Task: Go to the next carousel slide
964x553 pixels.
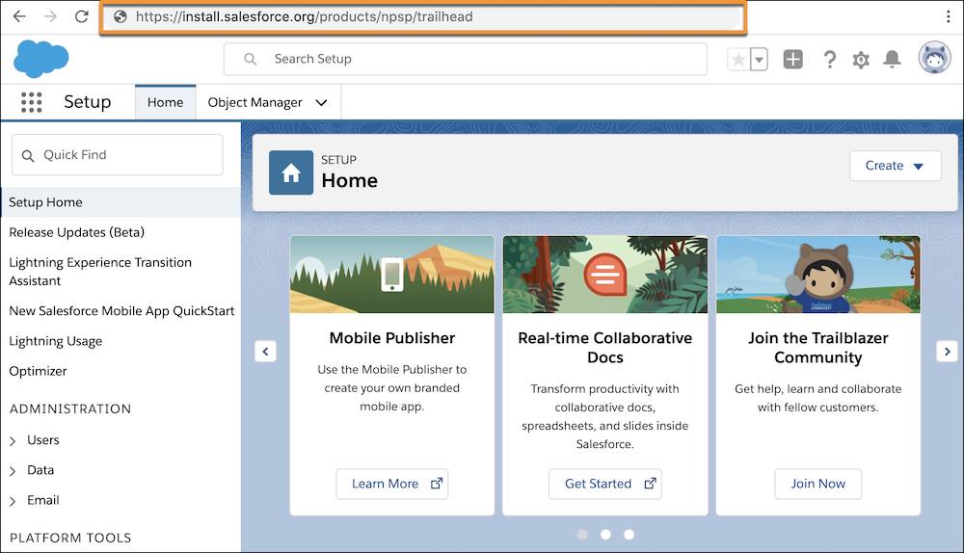Action: tap(947, 352)
